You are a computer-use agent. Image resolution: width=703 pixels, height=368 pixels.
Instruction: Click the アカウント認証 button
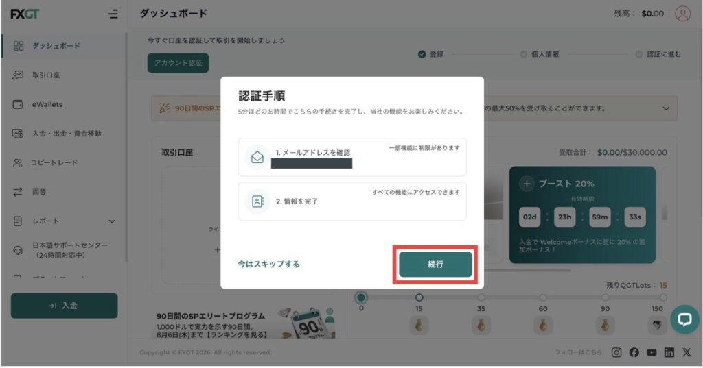(x=178, y=62)
